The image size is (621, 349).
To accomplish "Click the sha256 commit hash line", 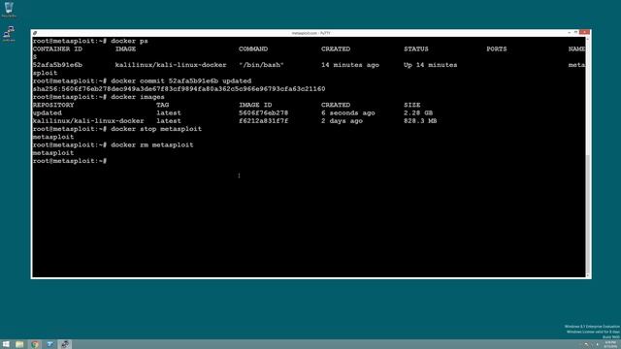I will pos(179,89).
